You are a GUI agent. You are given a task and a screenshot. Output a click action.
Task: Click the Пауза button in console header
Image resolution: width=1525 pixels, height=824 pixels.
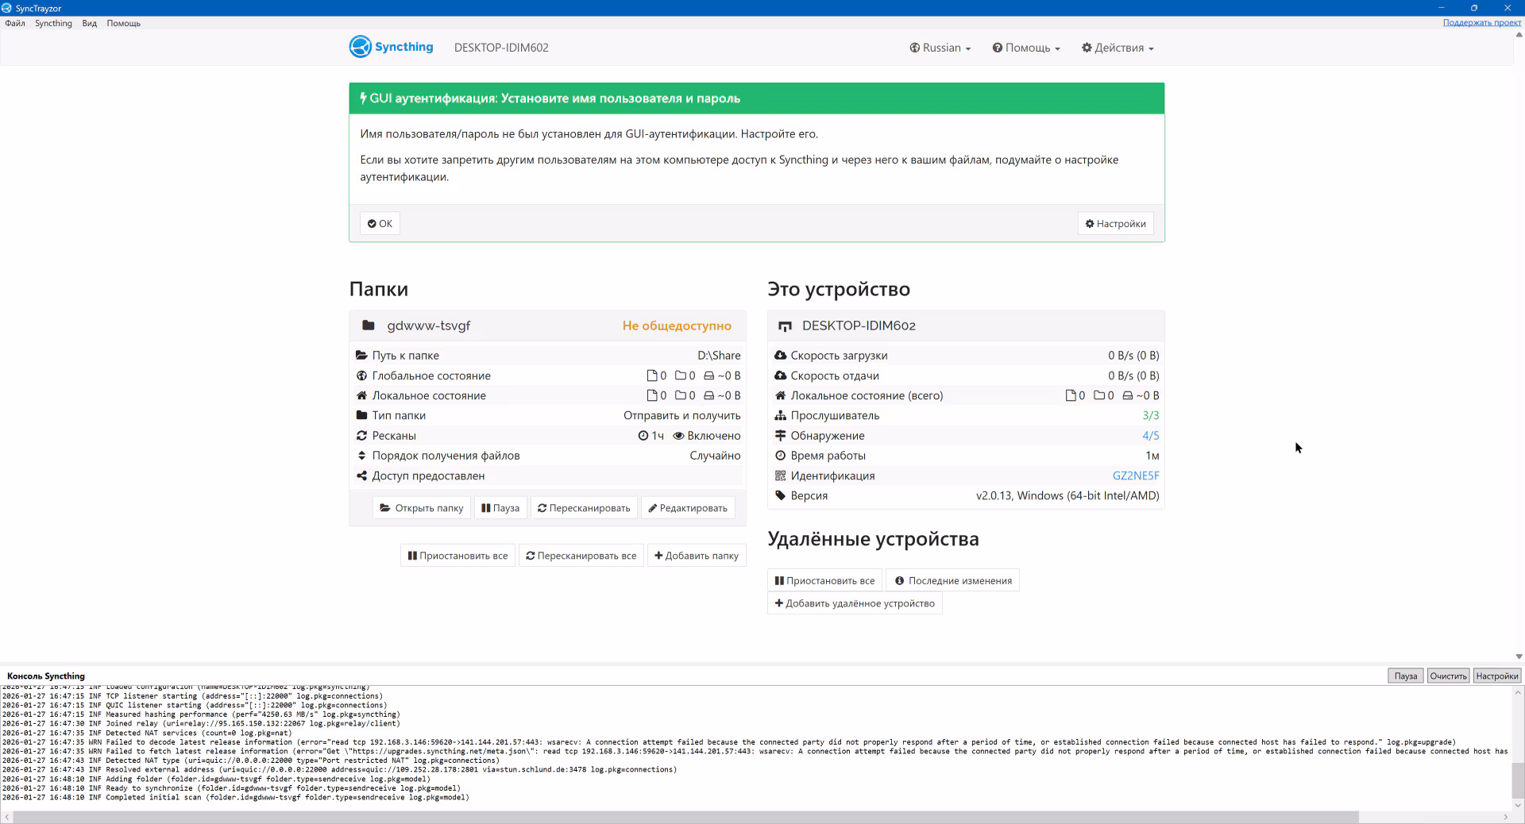[x=1405, y=676]
